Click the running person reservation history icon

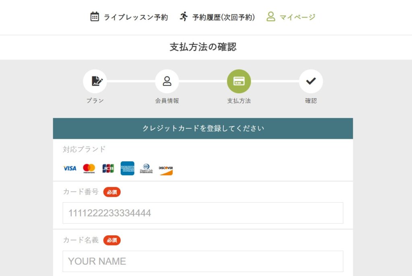[x=183, y=16]
